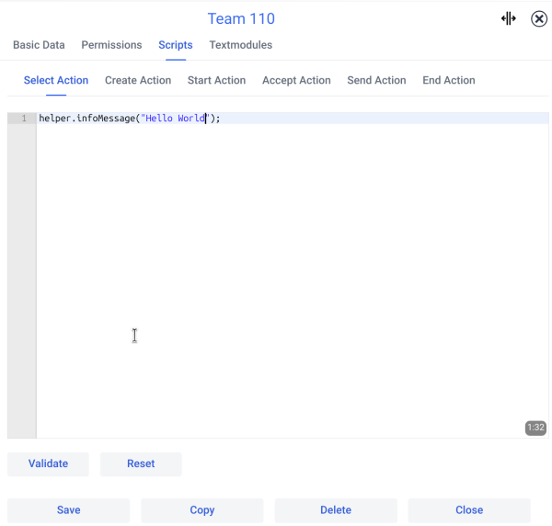Viewport: 552px width, 526px height.
Task: Save the team settings
Action: click(x=69, y=509)
